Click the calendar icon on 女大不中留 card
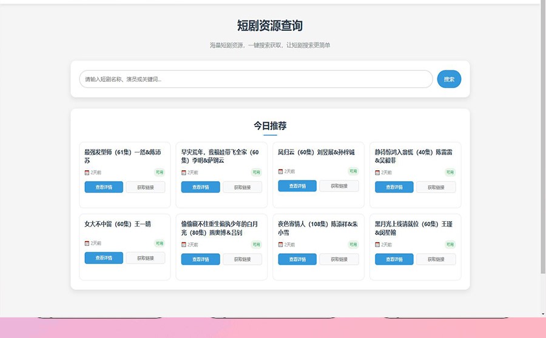 pos(87,244)
